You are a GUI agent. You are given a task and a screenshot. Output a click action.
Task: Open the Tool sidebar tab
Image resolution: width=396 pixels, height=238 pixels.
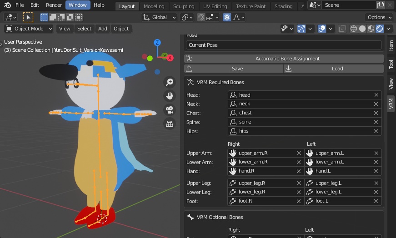(x=391, y=64)
